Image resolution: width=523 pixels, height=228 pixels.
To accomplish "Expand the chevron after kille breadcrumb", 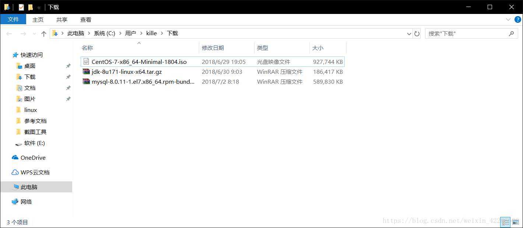I will [162, 33].
